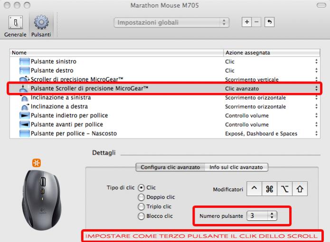Toggle the Command modifier key
The width and height of the screenshot is (330, 242).
pyautogui.click(x=269, y=189)
